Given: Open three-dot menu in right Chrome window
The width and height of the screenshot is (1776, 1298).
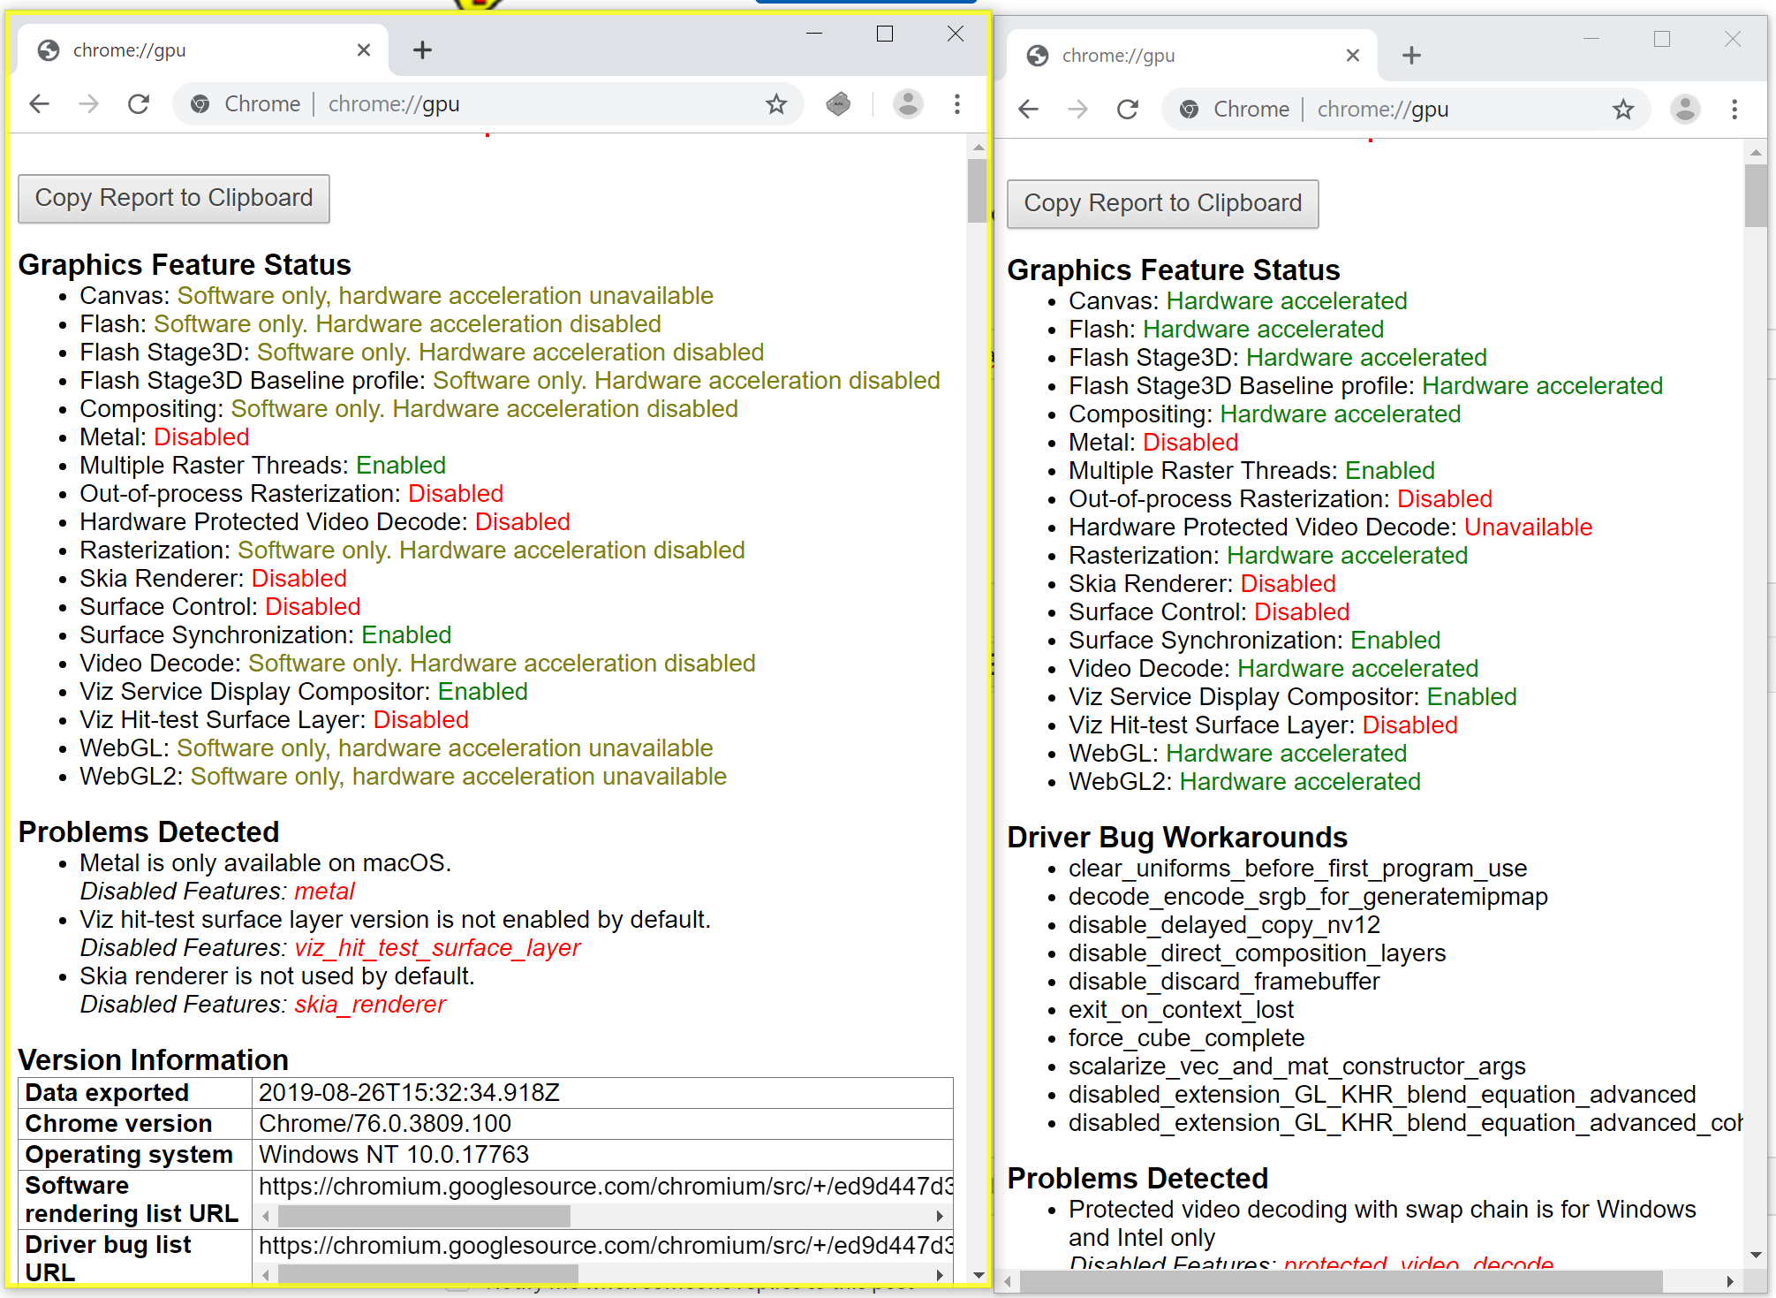Looking at the screenshot, I should (1734, 110).
